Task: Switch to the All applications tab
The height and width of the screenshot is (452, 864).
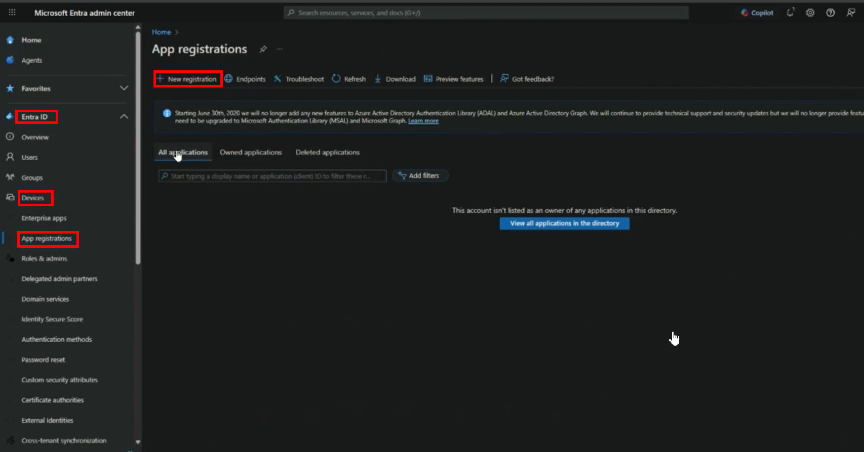Action: (x=183, y=152)
